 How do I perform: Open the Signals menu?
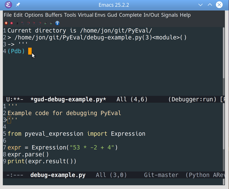pos(169,15)
